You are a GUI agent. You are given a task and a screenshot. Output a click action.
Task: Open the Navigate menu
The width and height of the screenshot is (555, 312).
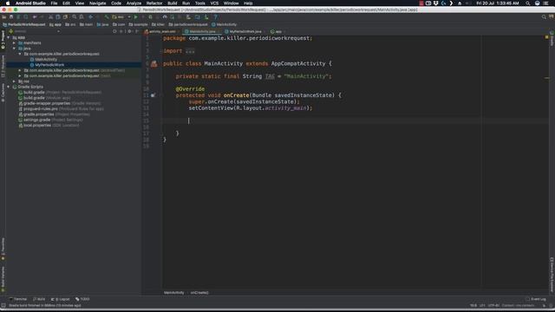pos(97,3)
